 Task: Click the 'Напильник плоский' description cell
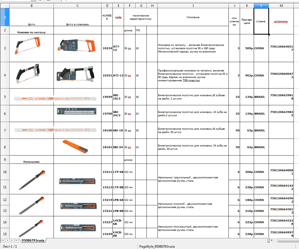(193, 205)
